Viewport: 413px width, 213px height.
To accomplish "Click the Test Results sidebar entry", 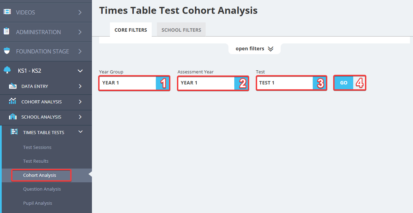I will click(x=35, y=161).
